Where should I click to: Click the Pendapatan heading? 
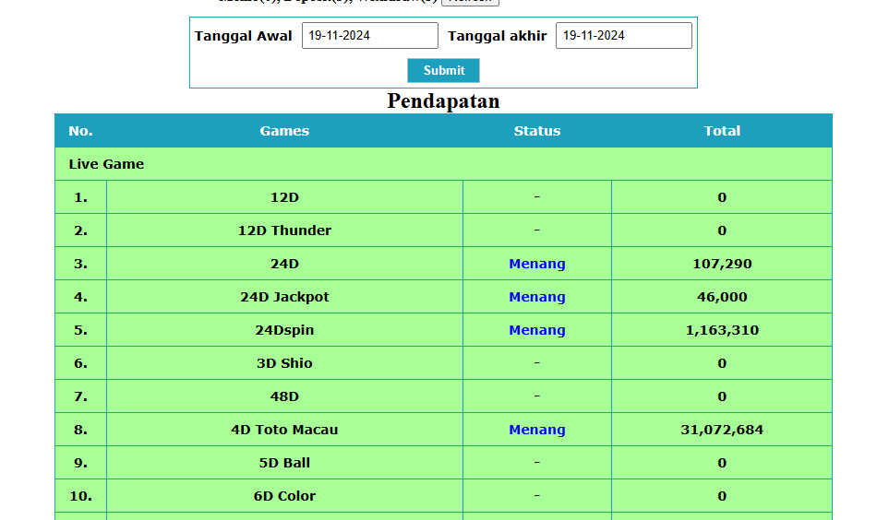click(x=443, y=100)
